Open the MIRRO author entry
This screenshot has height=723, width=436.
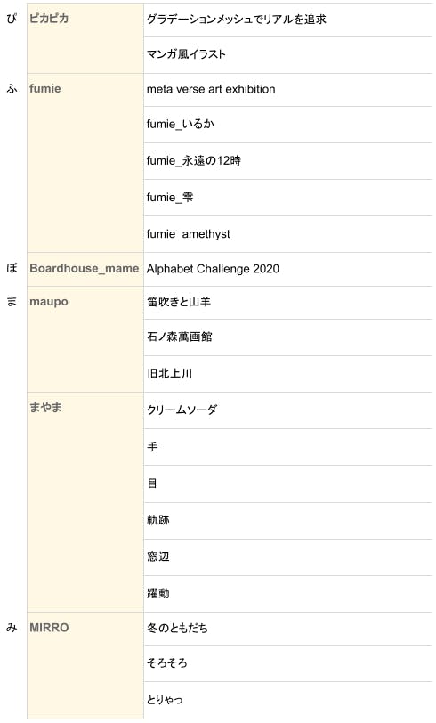click(49, 628)
